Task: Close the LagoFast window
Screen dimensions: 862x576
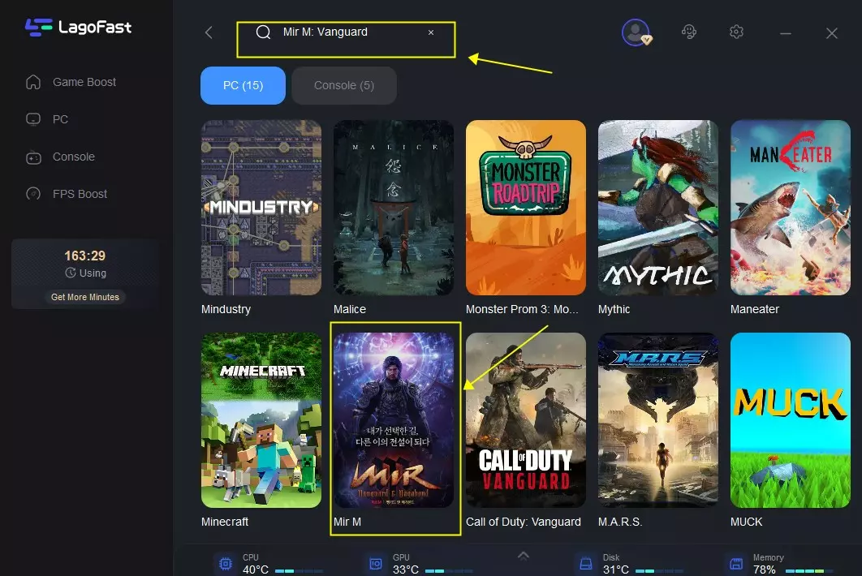Action: click(832, 33)
